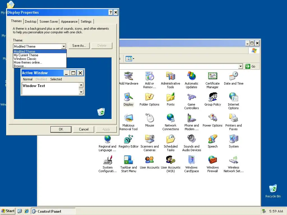Switch to the Desktop tab
Image resolution: width=287 pixels, height=215 pixels.
click(x=31, y=22)
